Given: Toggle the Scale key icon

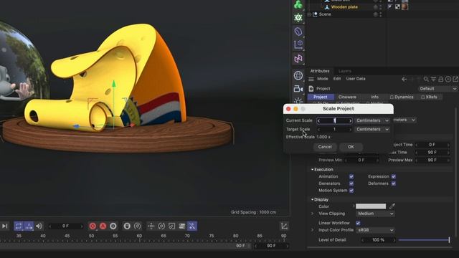Looking at the screenshot, I should tap(171, 226).
